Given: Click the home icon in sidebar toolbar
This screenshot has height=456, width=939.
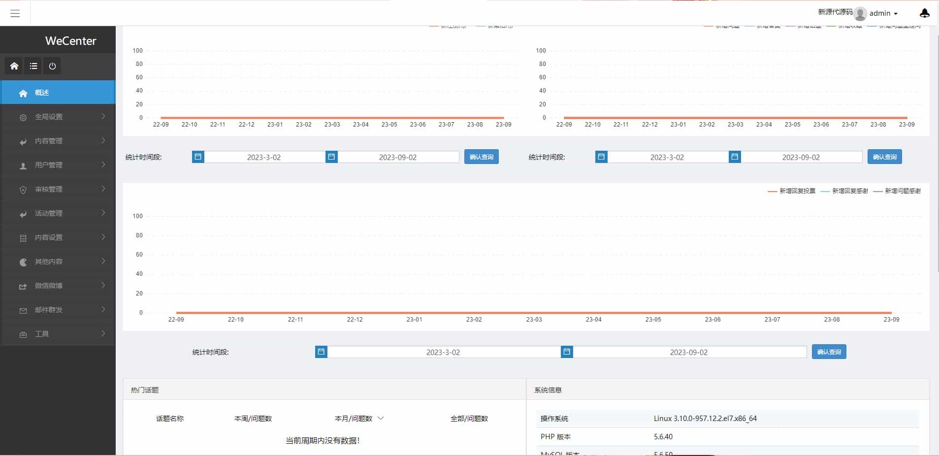Looking at the screenshot, I should point(14,66).
